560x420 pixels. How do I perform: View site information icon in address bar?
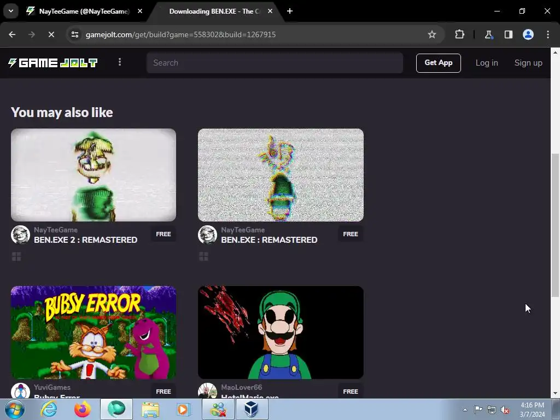tap(75, 34)
